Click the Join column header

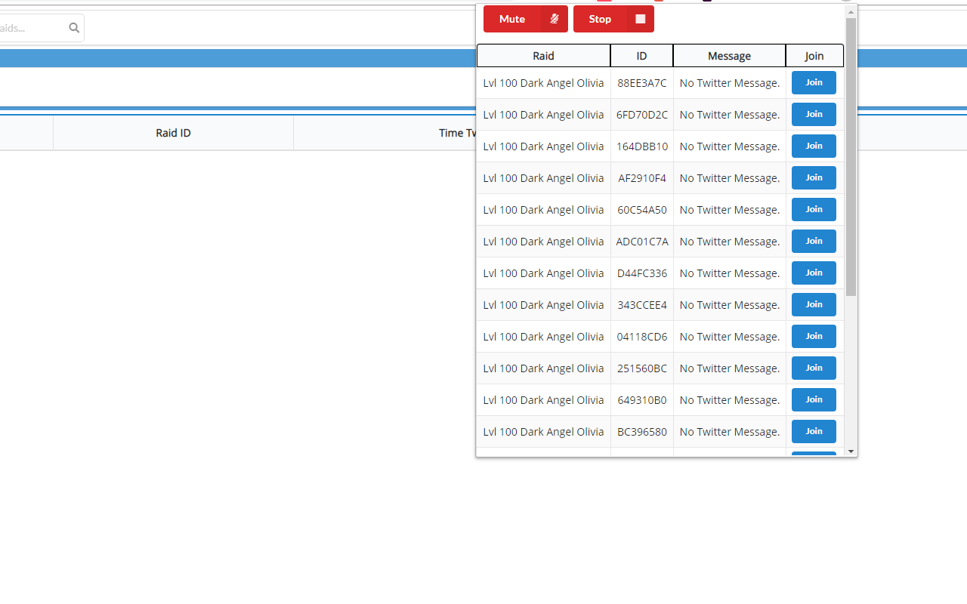coord(814,56)
